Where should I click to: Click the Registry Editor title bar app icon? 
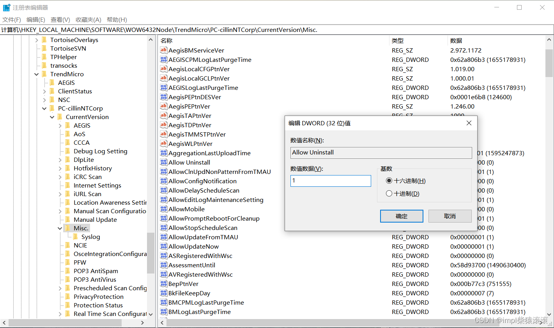pyautogui.click(x=7, y=7)
